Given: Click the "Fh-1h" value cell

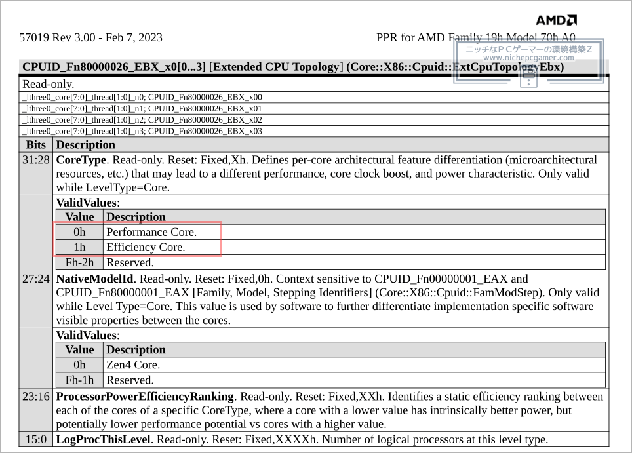Looking at the screenshot, I should (79, 380).
